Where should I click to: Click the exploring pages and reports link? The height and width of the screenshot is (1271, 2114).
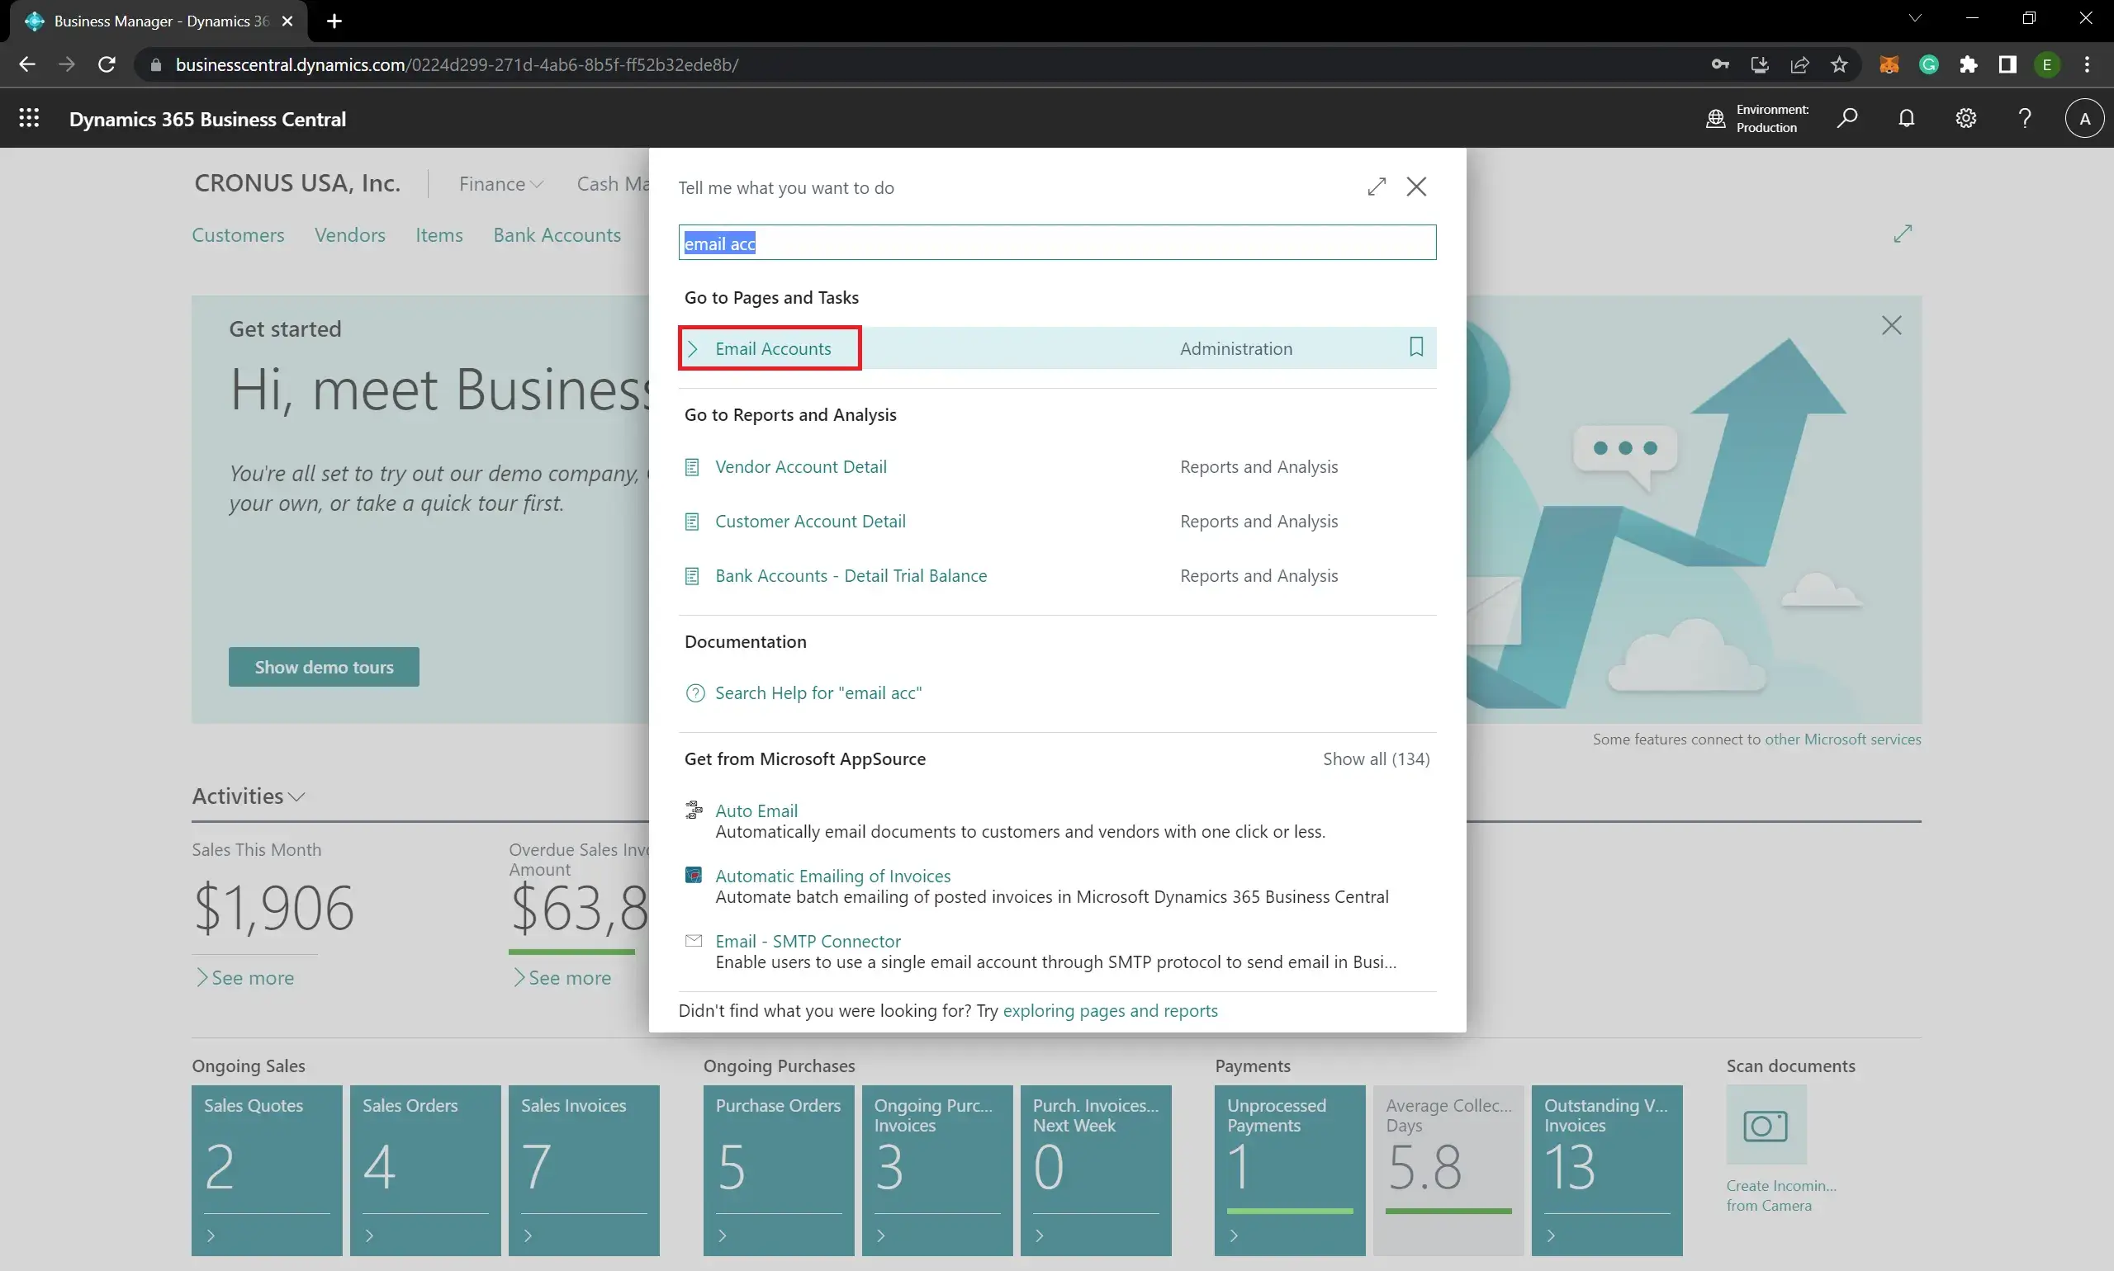pos(1110,1011)
